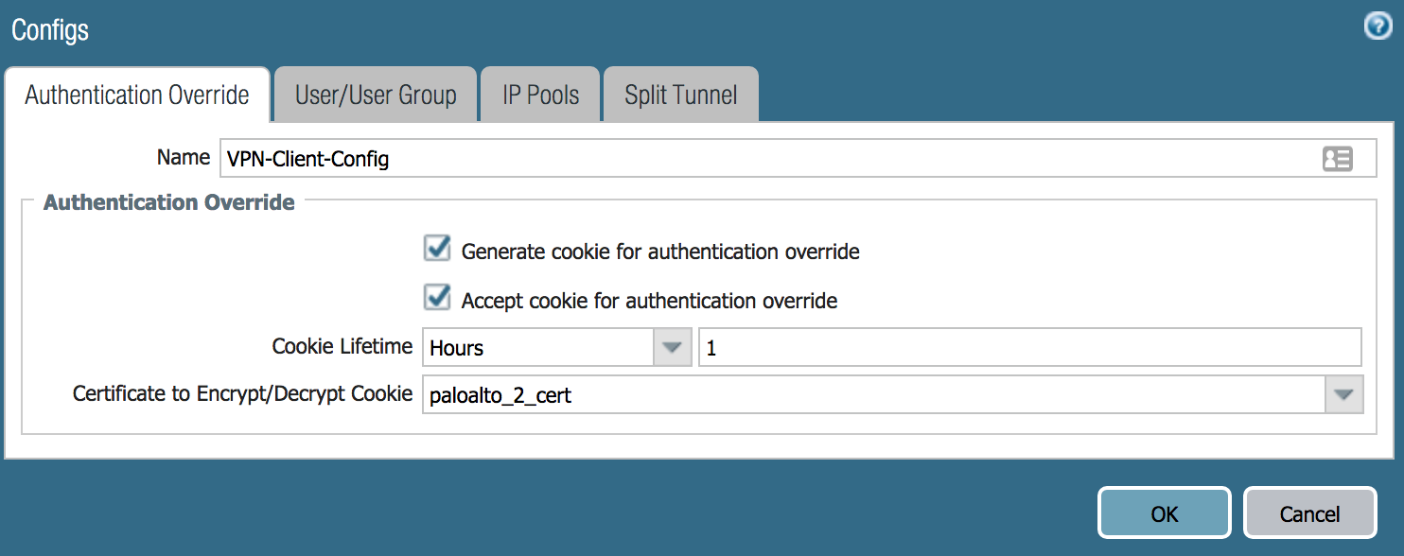This screenshot has width=1404, height=556.
Task: Expand the Cookie Lifetime units dropdown arrow
Action: (x=672, y=348)
